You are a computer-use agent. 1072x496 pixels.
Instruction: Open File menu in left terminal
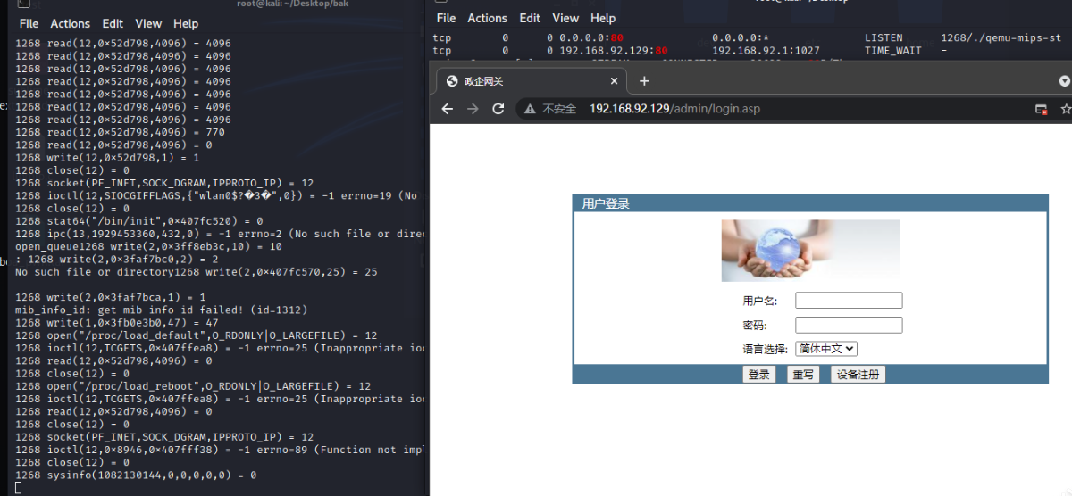click(x=29, y=24)
